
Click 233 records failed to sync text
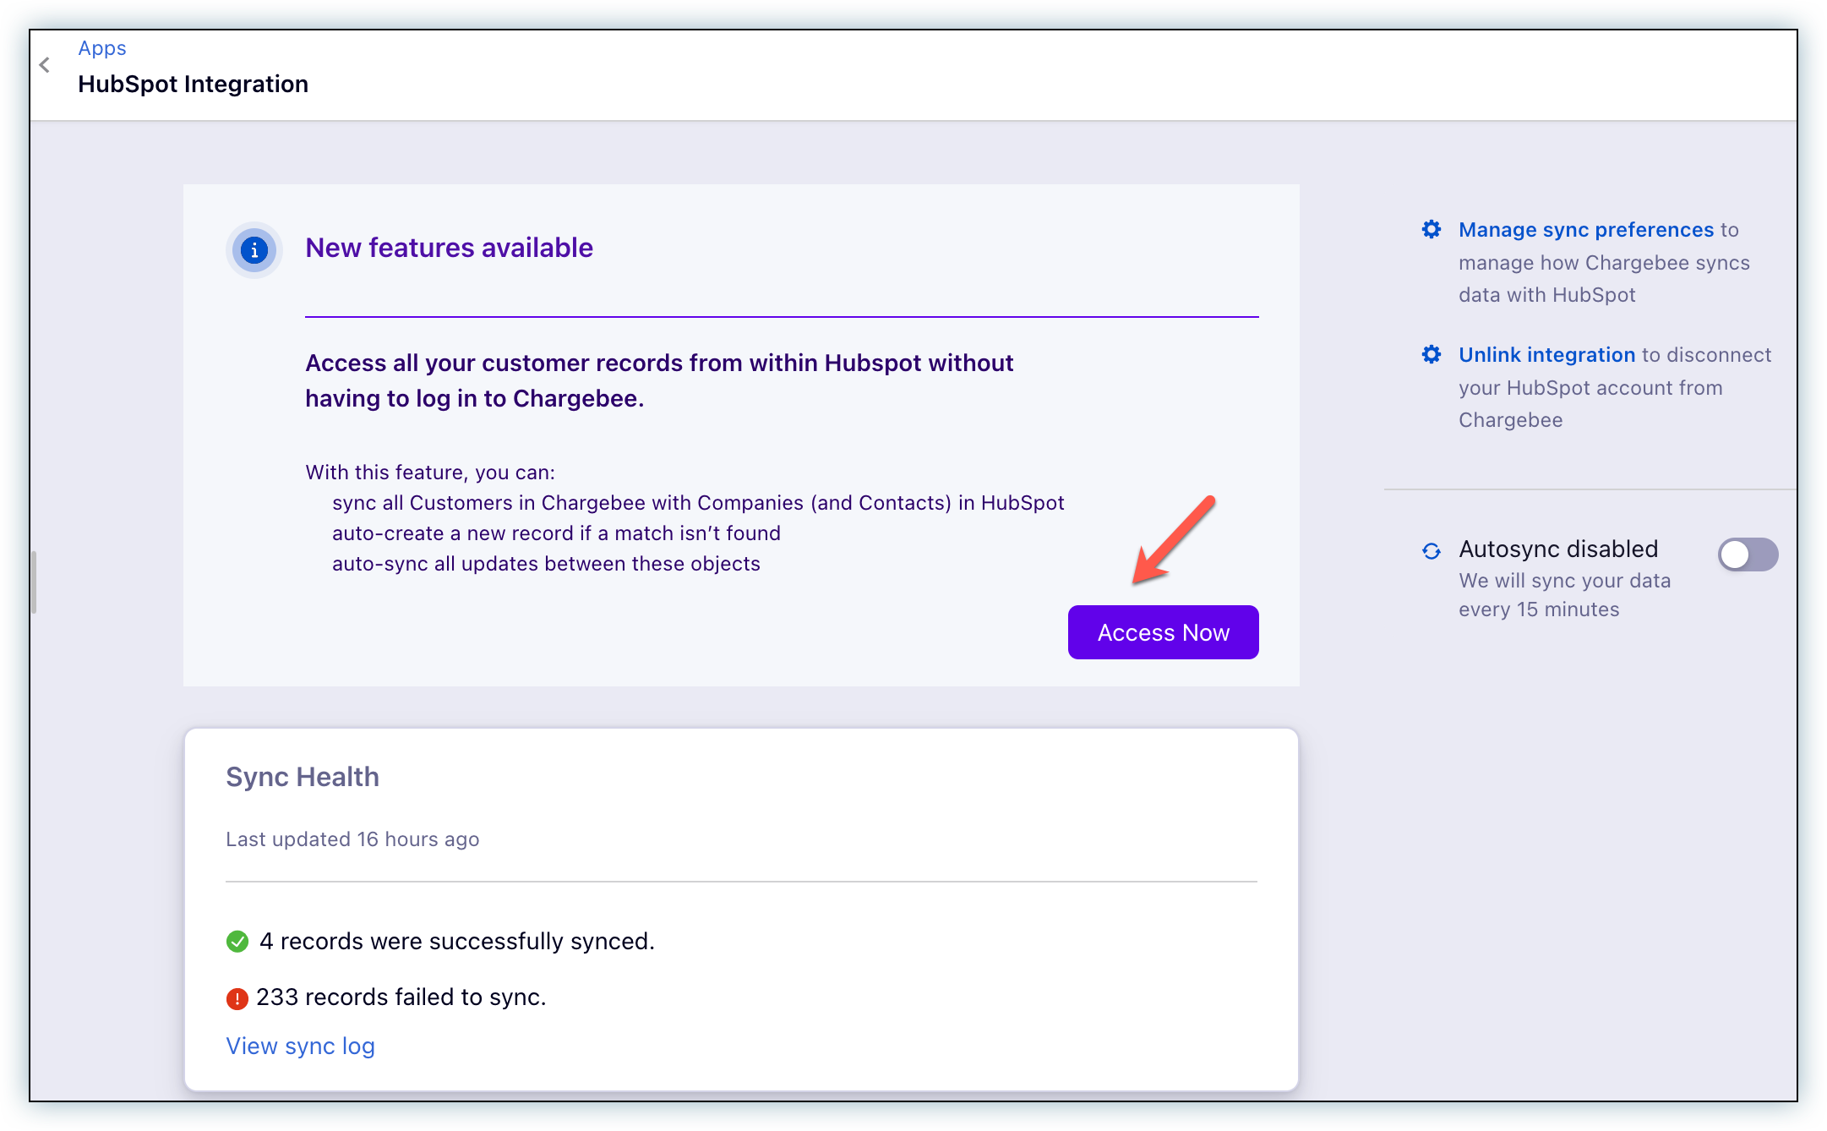401,997
